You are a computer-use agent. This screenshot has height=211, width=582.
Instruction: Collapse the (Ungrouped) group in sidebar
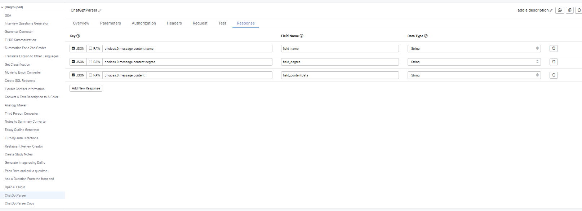[2, 7]
